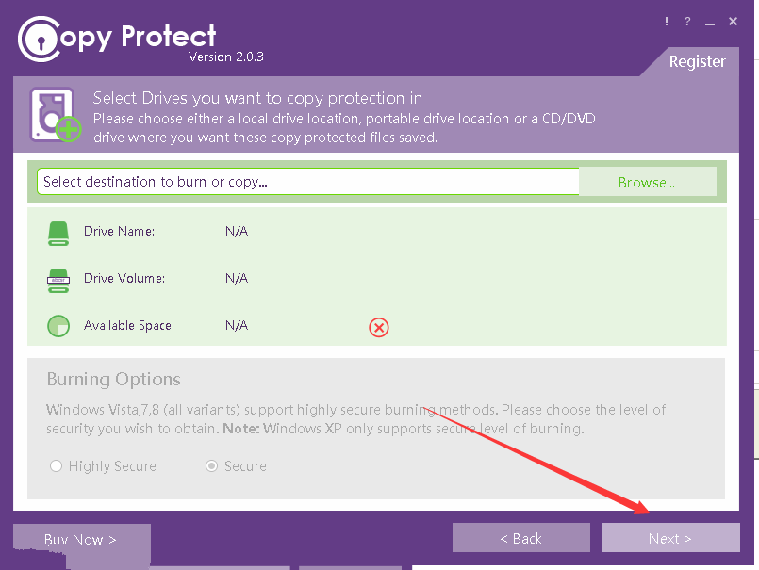Viewport: 759px width, 570px height.
Task: Click the Burning Options heading
Action: (x=114, y=380)
